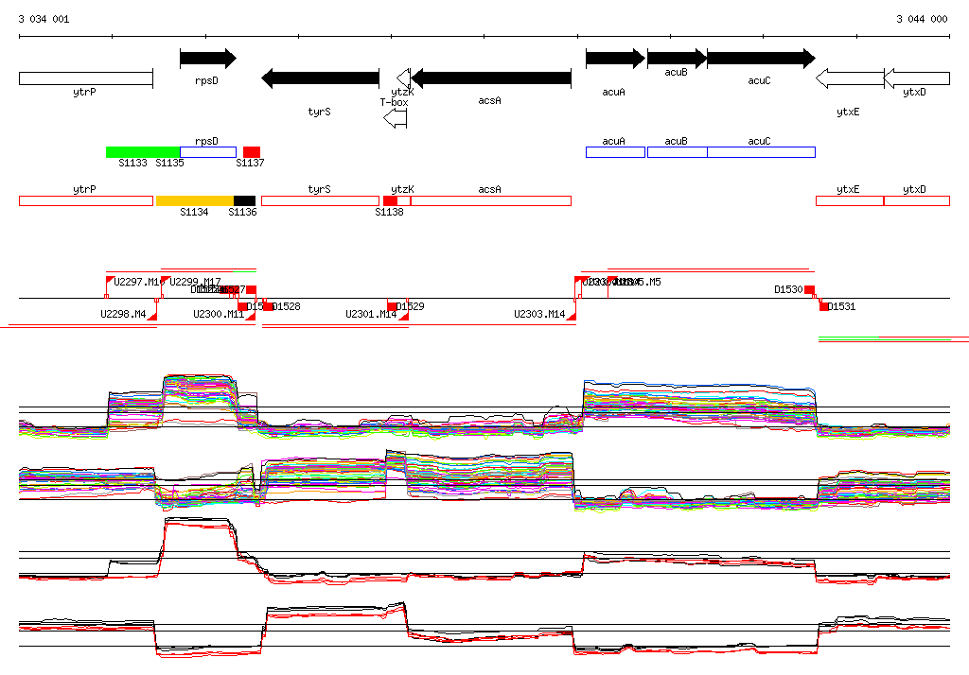Select the D1530 downshift marker

coord(810,289)
